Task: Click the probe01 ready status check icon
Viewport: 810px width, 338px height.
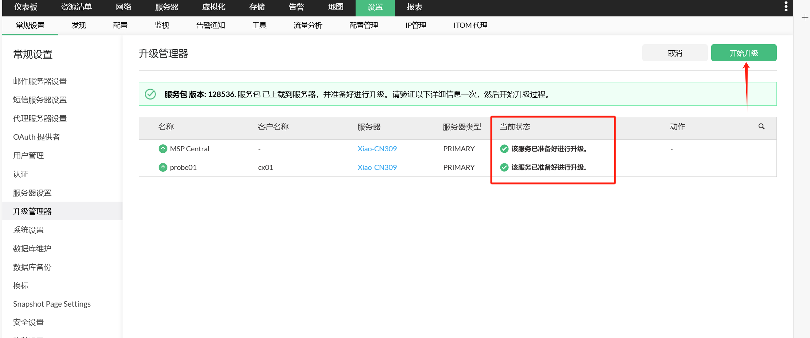Action: 504,167
